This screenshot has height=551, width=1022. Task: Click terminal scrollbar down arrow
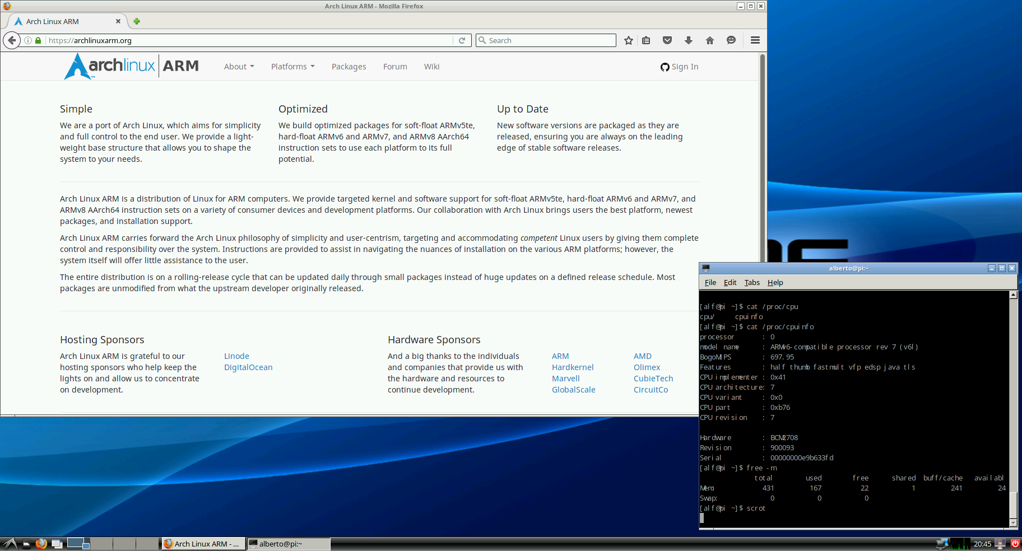1013,523
